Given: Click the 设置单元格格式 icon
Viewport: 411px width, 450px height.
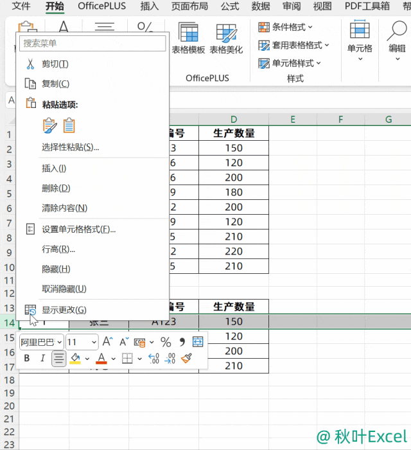Looking at the screenshot, I should coord(30,230).
